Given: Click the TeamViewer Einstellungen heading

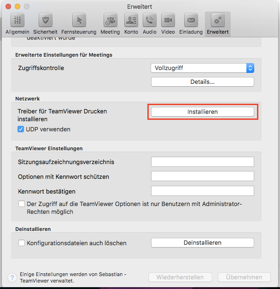Looking at the screenshot, I should point(49,148).
